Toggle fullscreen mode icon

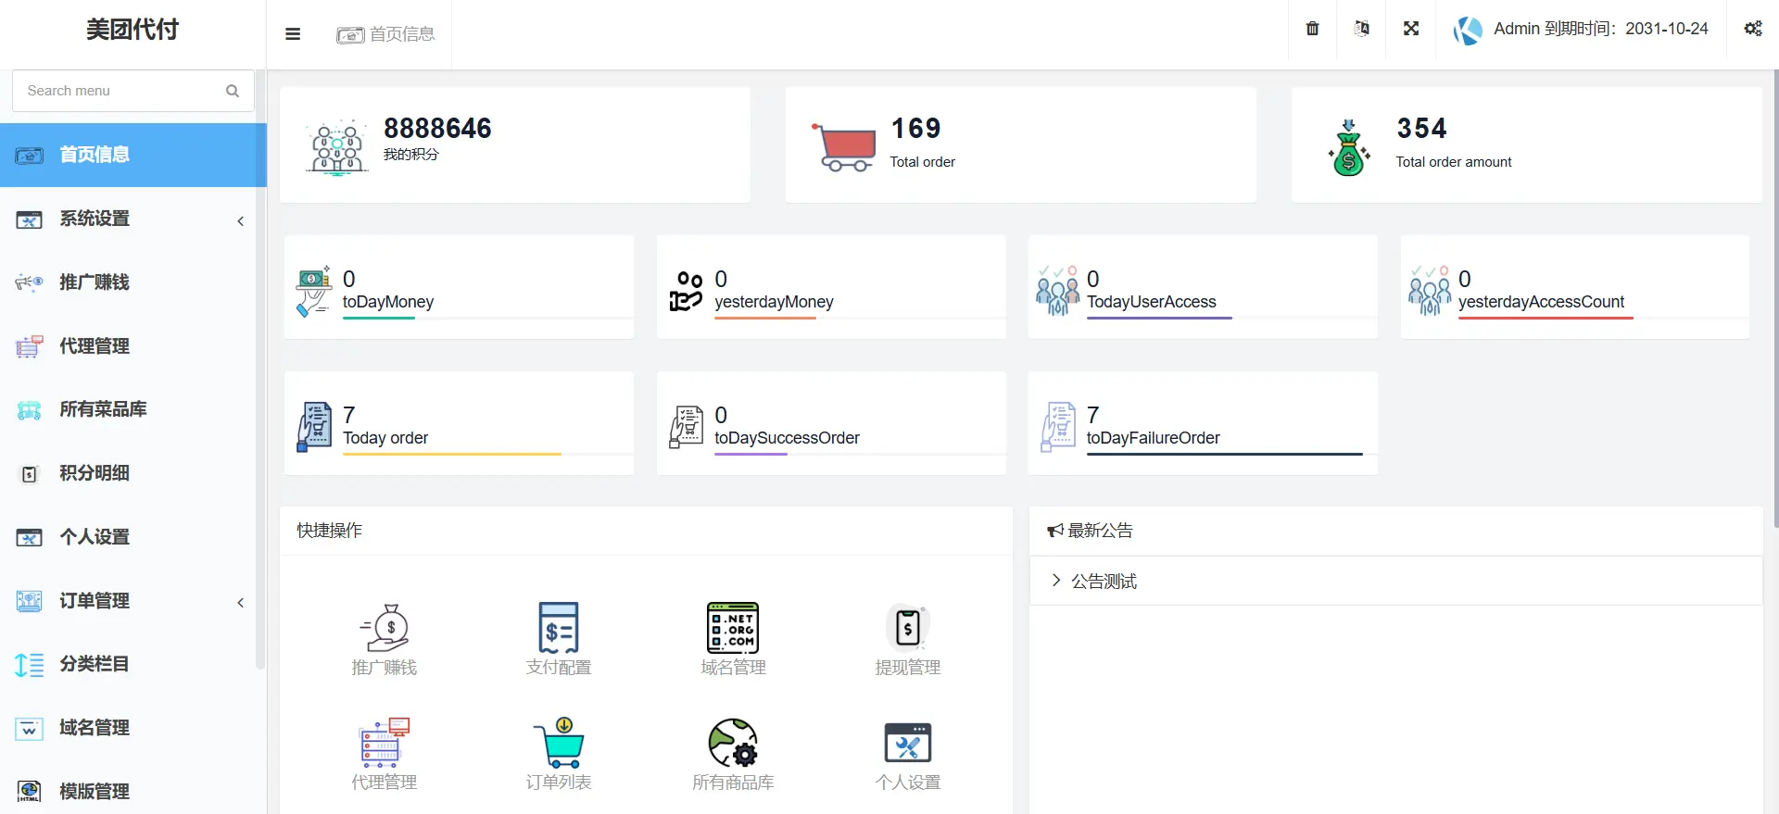pos(1411,29)
